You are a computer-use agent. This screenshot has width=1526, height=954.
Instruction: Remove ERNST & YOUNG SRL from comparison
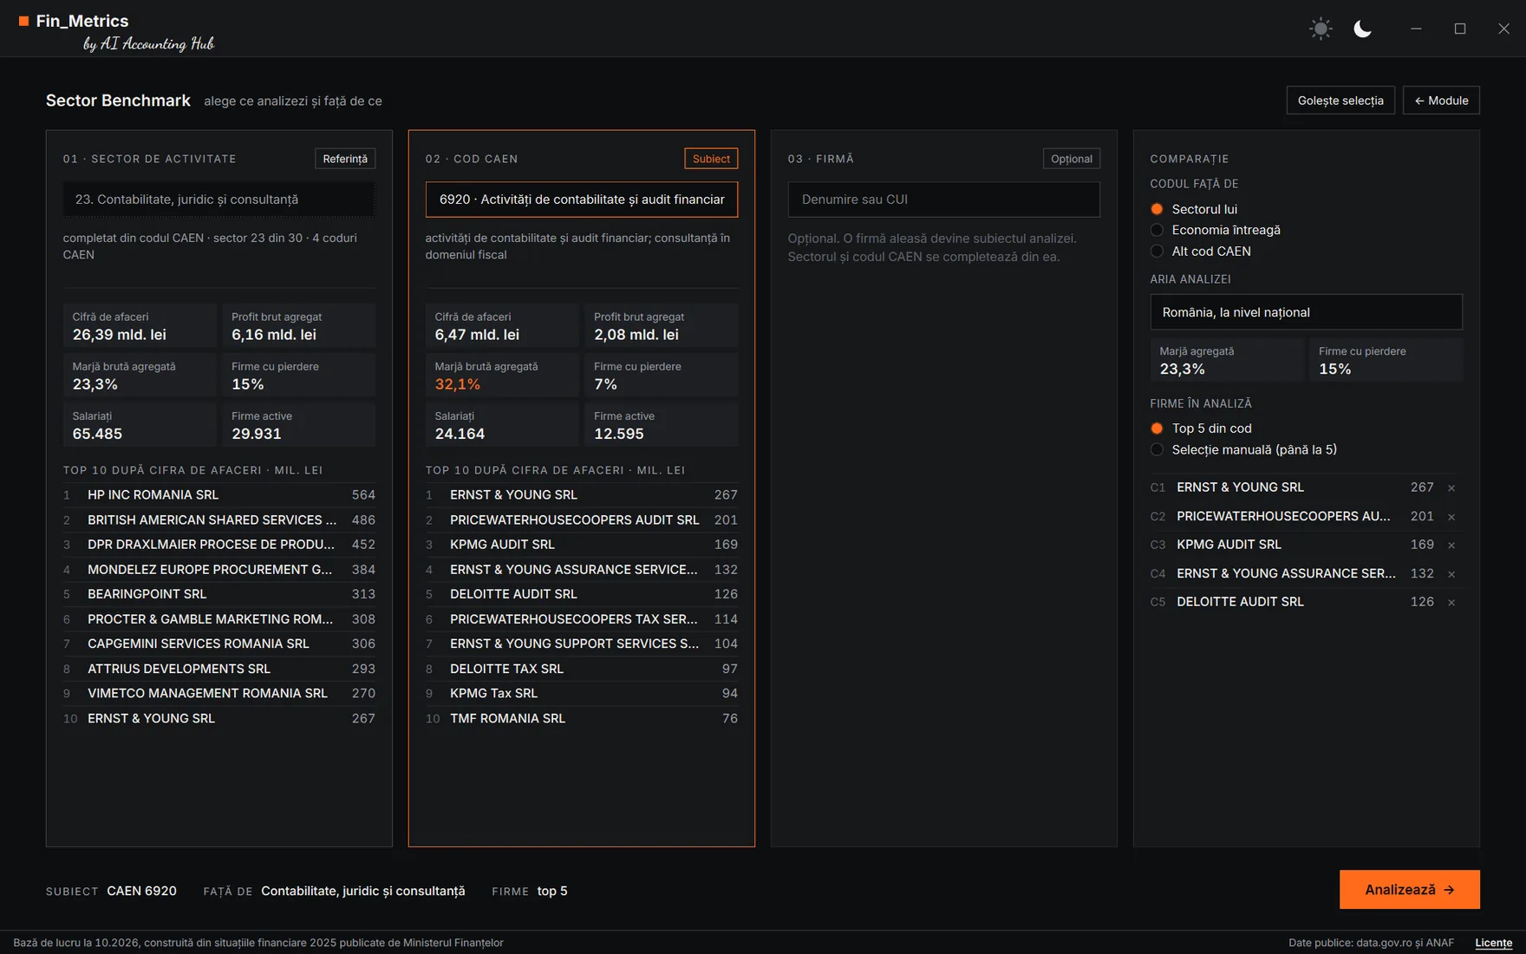tap(1451, 488)
